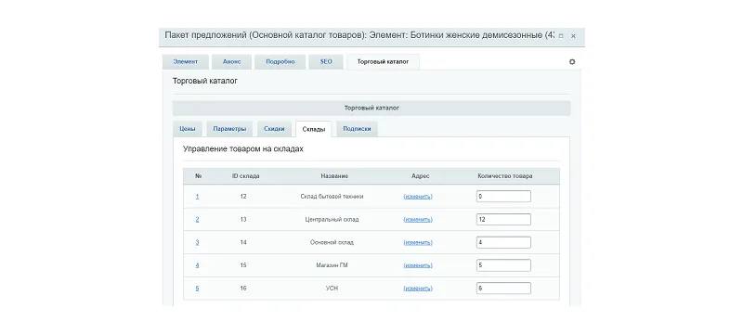This screenshot has width=743, height=334.
Task: Go to the Подписки sub-tab
Action: pyautogui.click(x=357, y=129)
